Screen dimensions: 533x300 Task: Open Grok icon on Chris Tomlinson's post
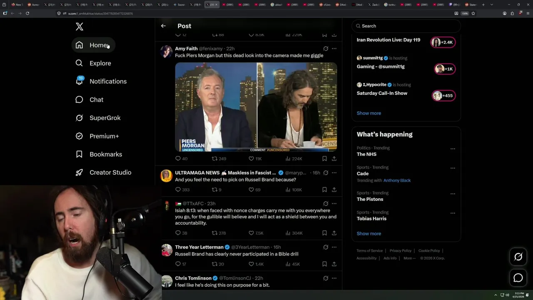click(326, 278)
